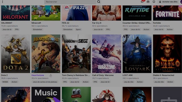Click Diablo II: Resurrected title link
182x102 pixels.
tap(164, 75)
